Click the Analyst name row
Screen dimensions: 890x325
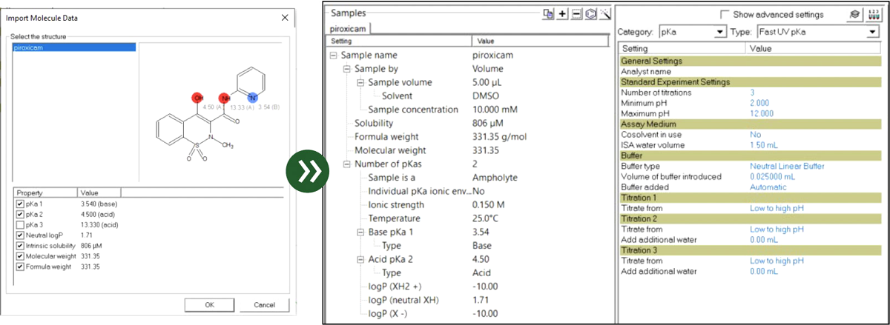coord(749,72)
